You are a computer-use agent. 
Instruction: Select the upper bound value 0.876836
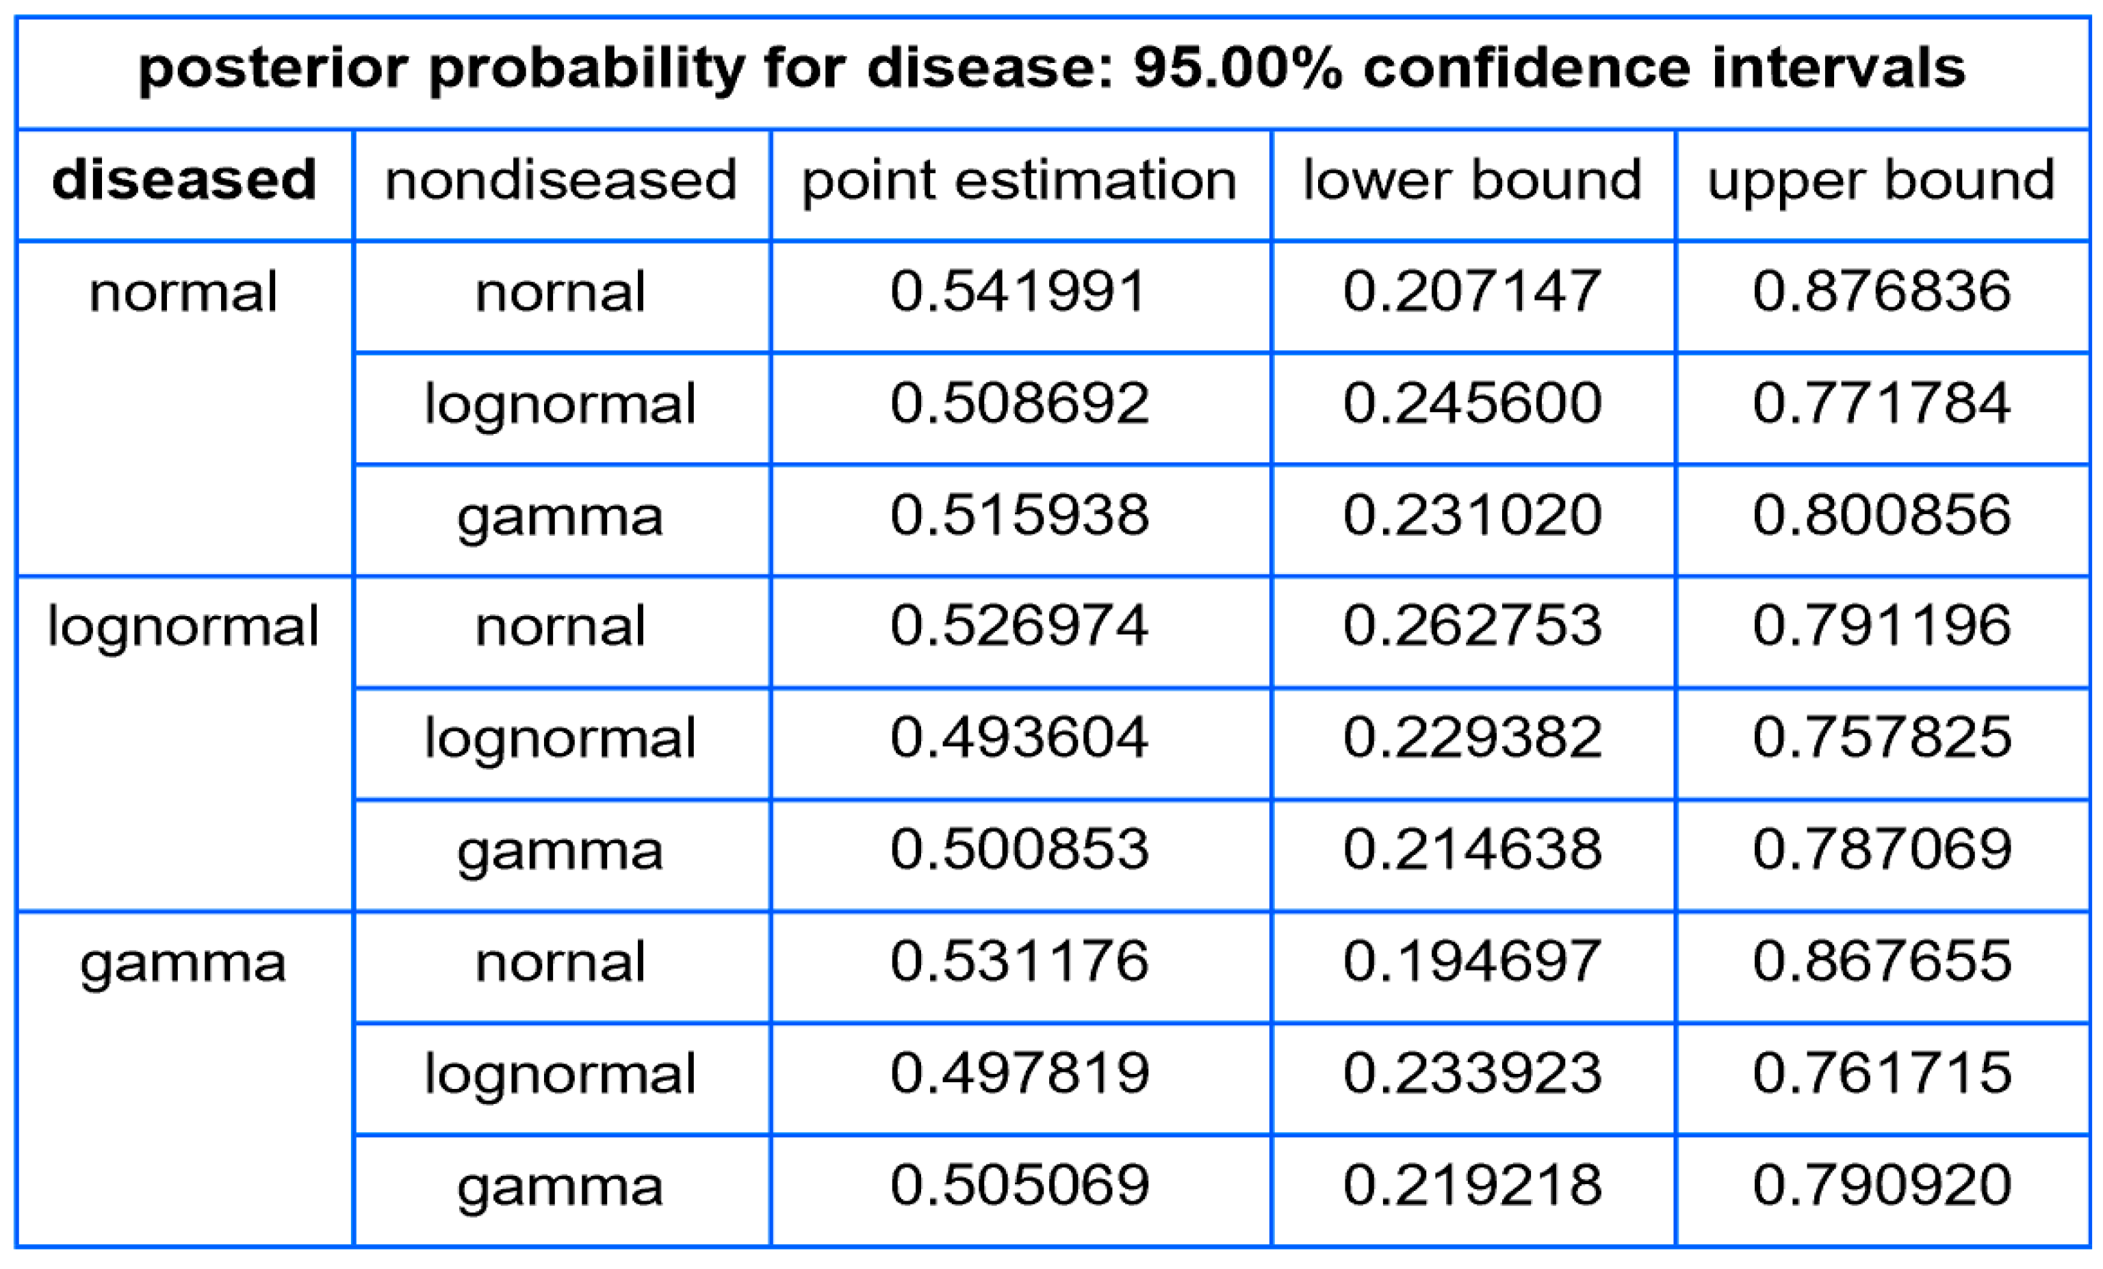[x=1881, y=291]
